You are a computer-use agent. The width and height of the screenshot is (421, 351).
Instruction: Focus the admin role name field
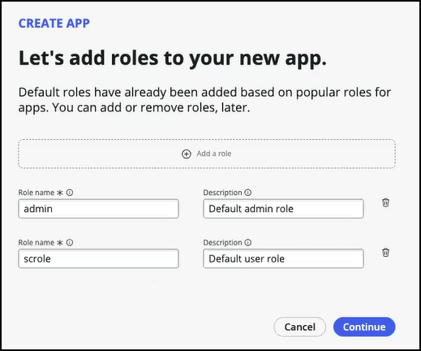[98, 209]
